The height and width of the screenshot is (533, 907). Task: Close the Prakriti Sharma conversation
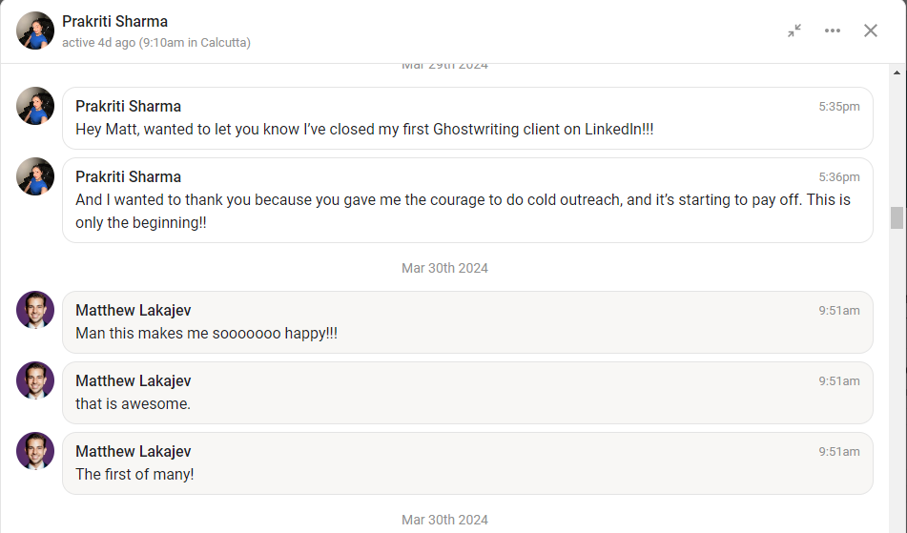pyautogui.click(x=871, y=31)
